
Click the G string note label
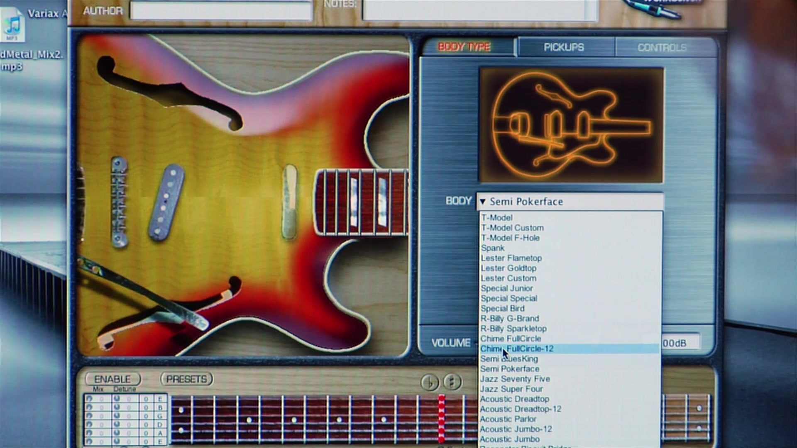coord(160,416)
